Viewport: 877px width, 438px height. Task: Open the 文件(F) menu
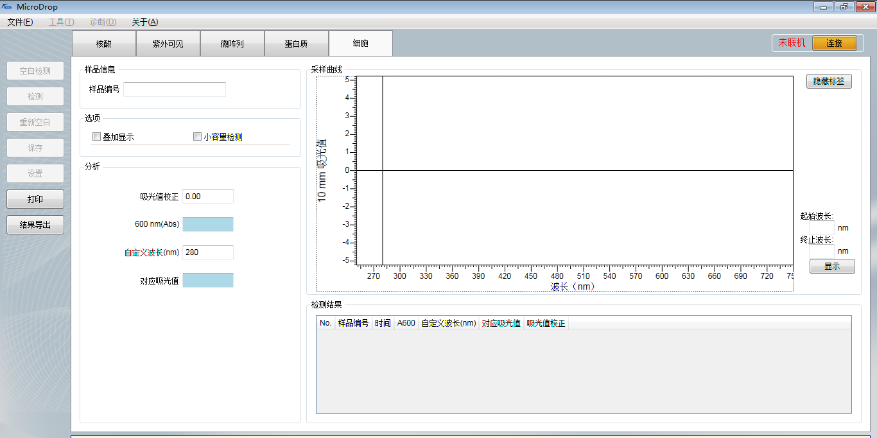coord(20,22)
